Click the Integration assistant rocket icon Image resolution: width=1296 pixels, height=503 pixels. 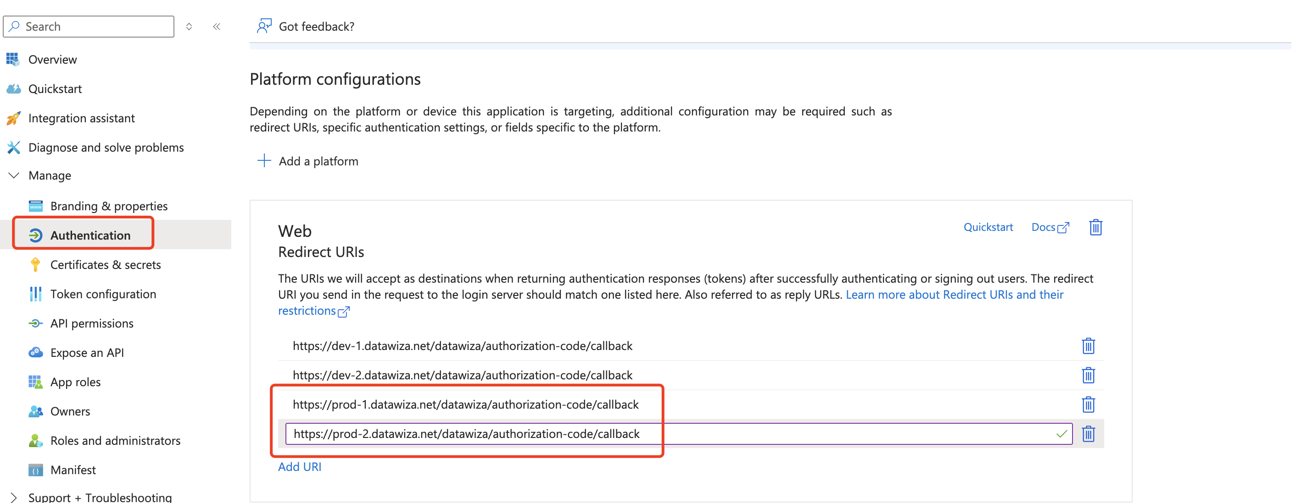click(14, 119)
